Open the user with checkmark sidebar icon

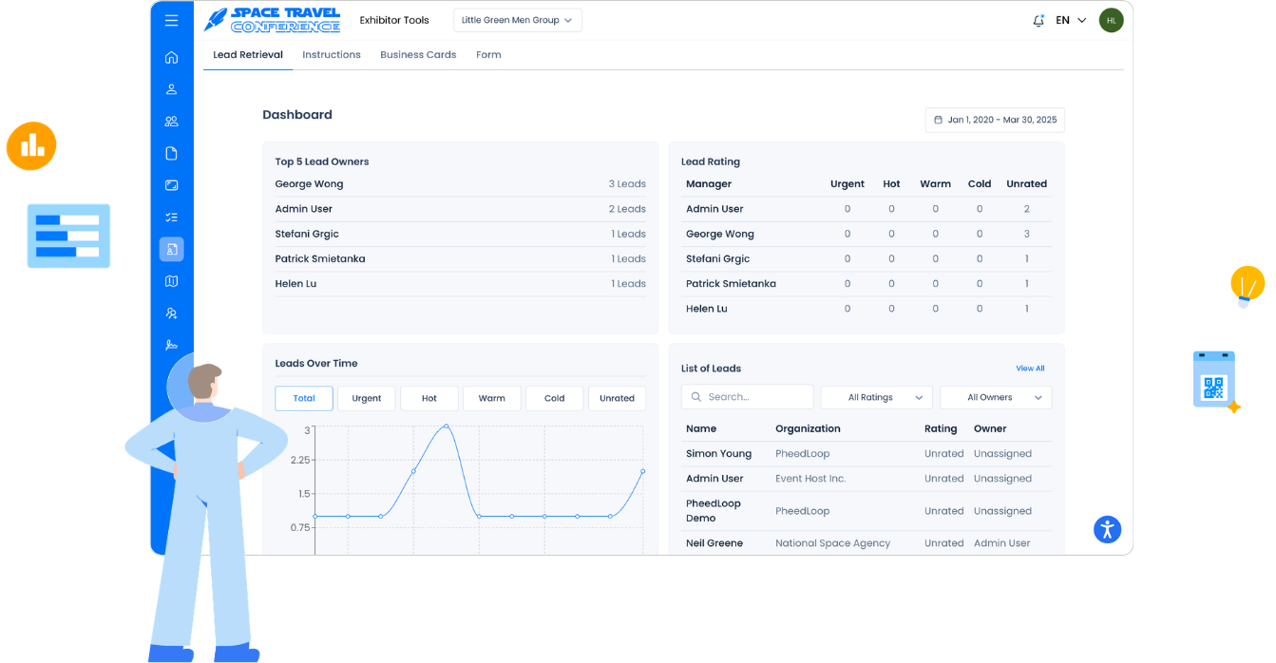pos(171,313)
